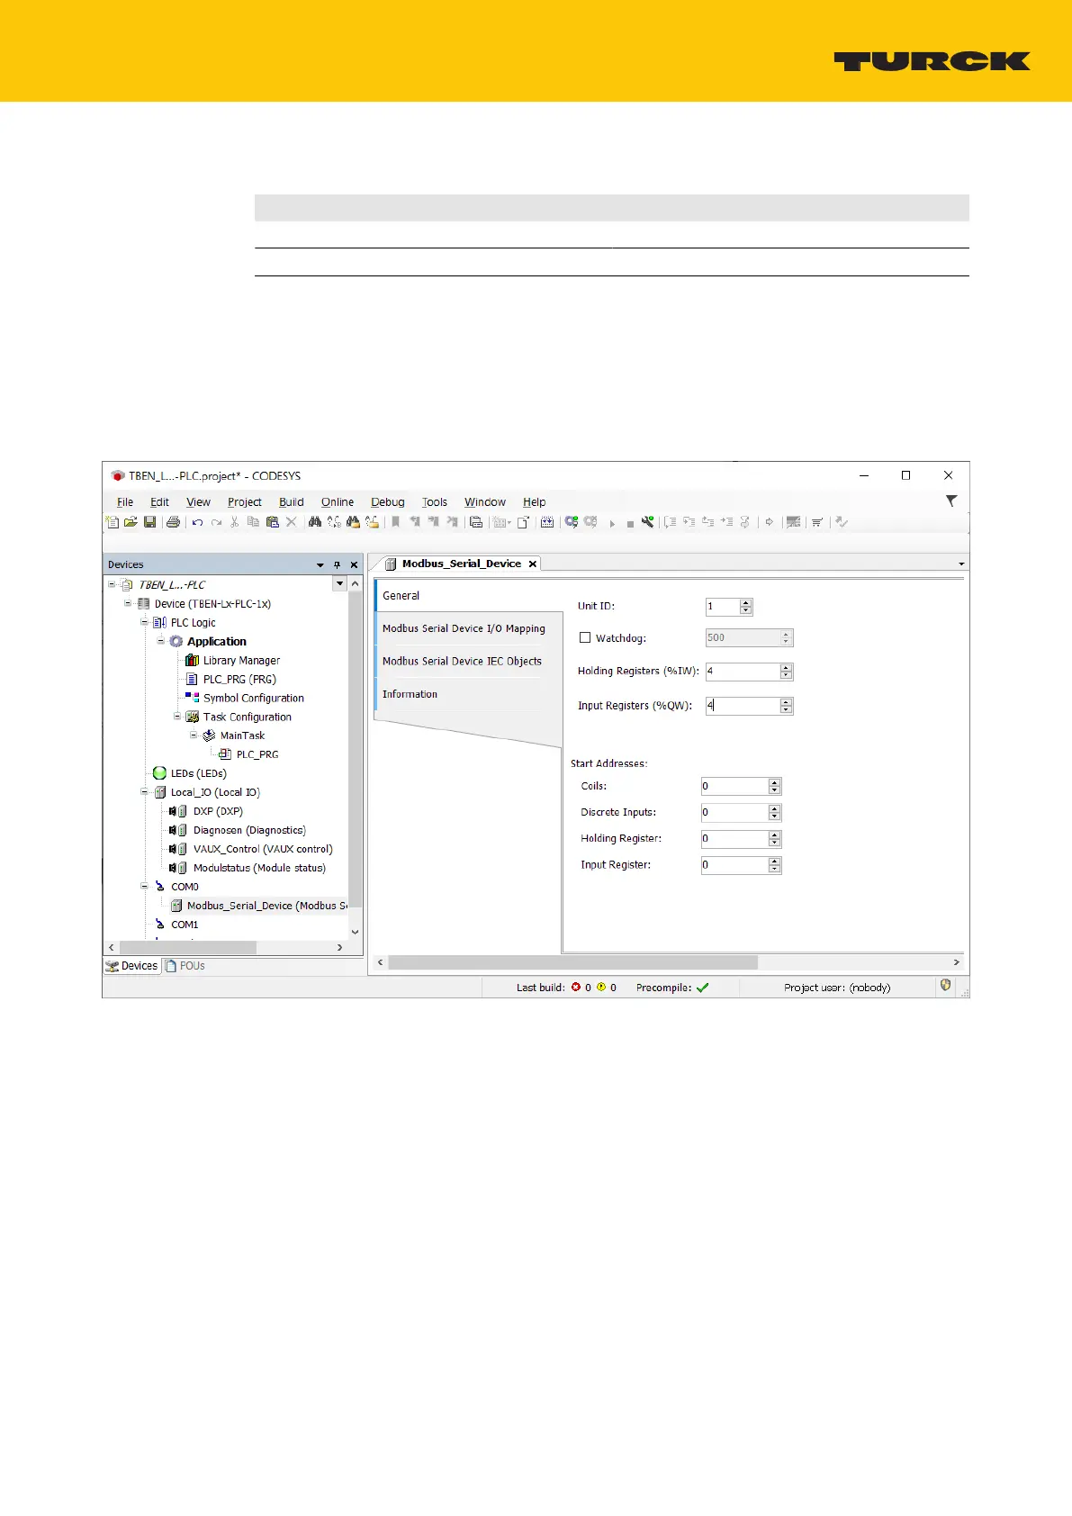The height and width of the screenshot is (1516, 1072).
Task: Click the New Project toolbar icon
Action: [112, 522]
